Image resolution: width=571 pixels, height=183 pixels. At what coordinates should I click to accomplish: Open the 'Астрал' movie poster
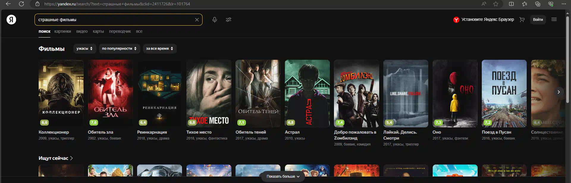[307, 93]
